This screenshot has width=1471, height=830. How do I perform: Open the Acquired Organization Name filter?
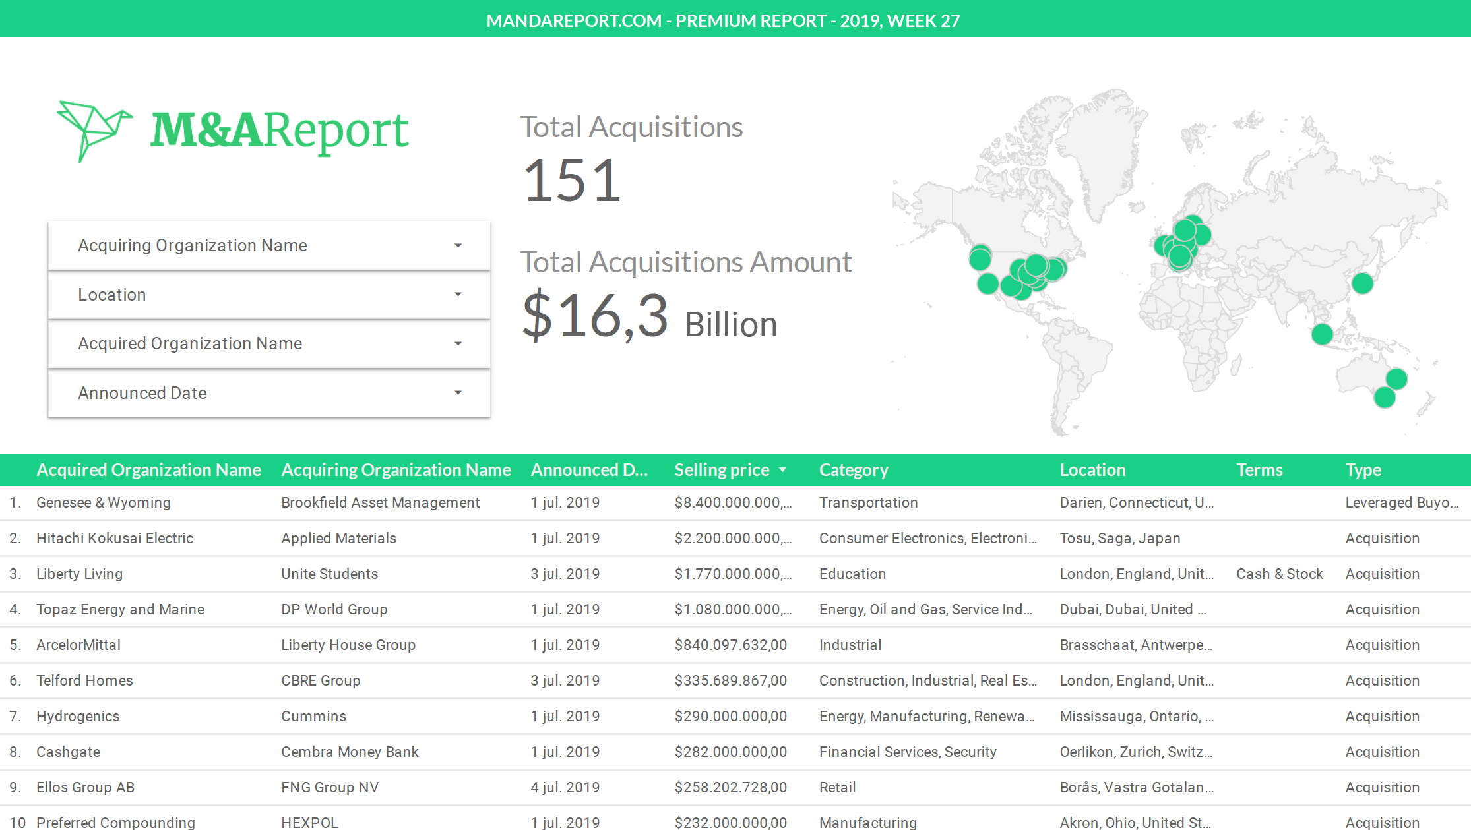tap(268, 343)
